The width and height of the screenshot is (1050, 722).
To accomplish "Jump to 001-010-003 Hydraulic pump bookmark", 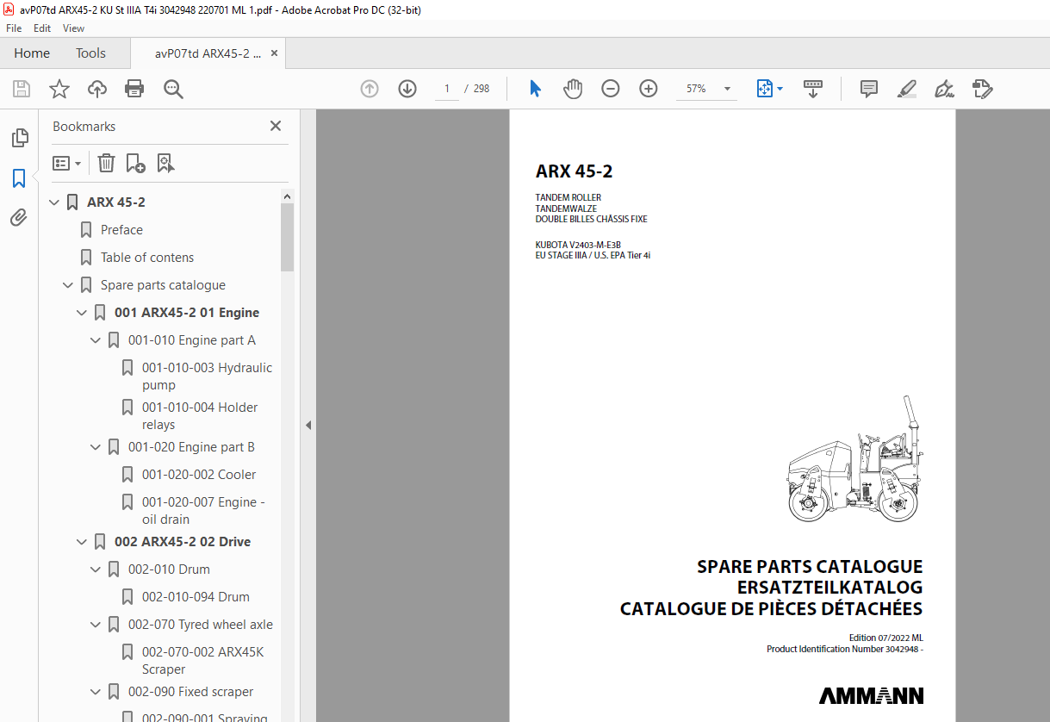I will pyautogui.click(x=207, y=377).
